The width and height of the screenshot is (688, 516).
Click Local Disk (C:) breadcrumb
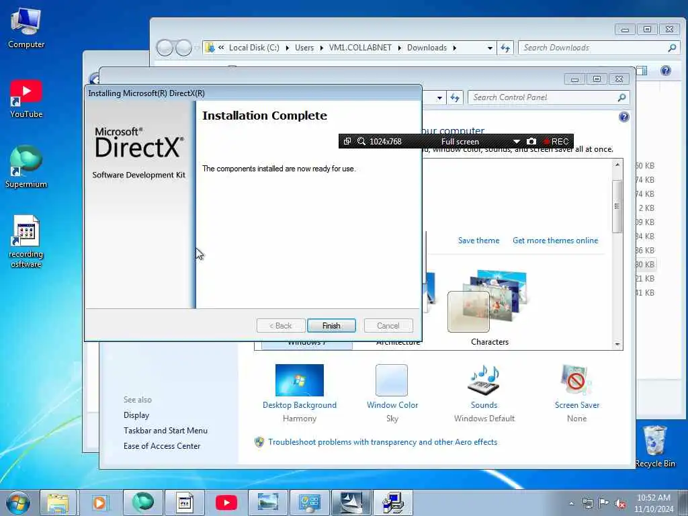[x=253, y=48]
